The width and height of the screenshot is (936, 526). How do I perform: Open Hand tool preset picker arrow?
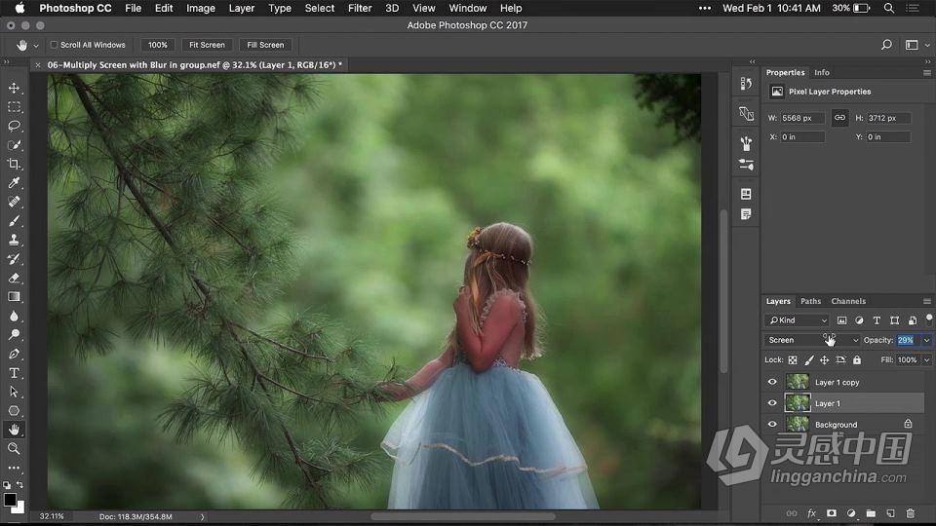point(36,46)
